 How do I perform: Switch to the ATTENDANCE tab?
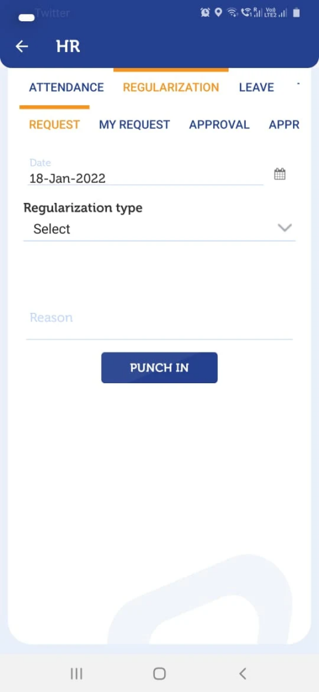click(x=66, y=87)
